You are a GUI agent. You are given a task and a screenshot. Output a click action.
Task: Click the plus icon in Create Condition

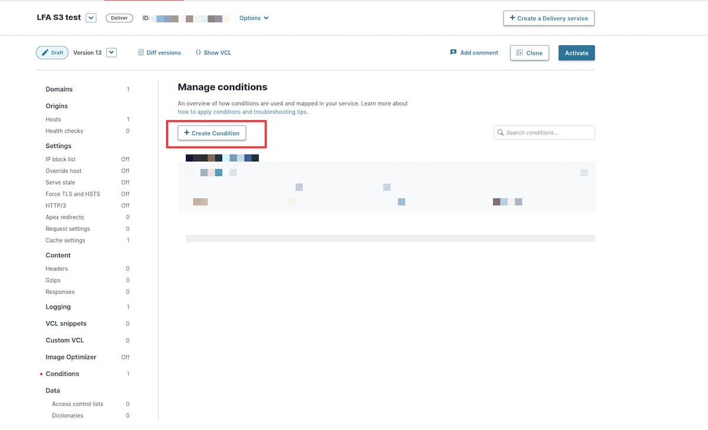[x=186, y=133]
